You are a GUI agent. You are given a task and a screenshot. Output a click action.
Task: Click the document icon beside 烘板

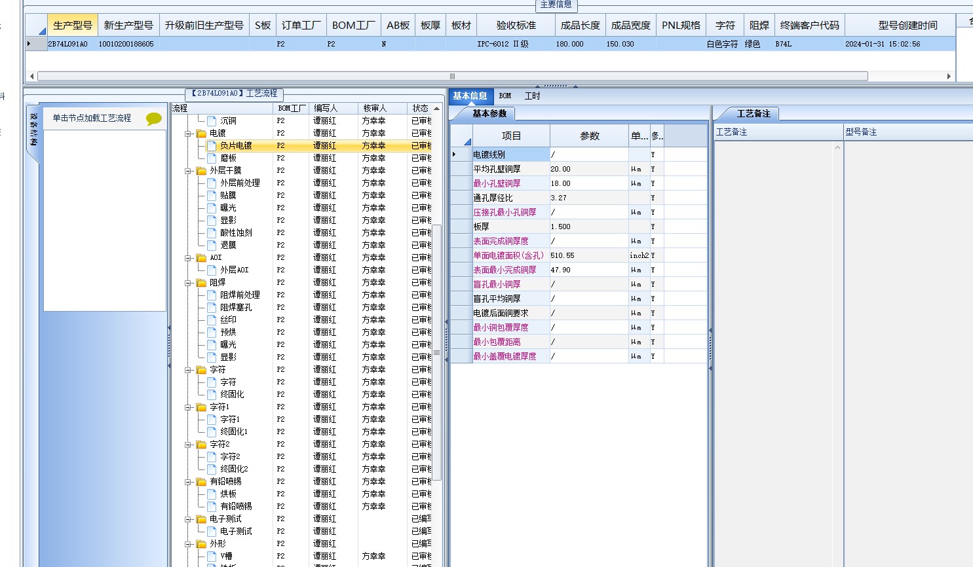[212, 494]
